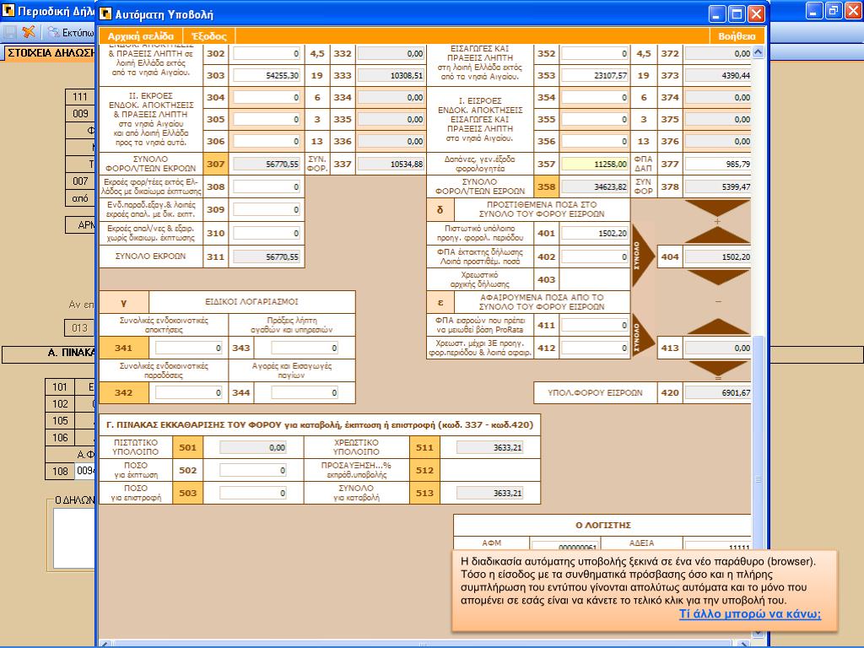Click field 401 credit balance 1502,20
Image resolution: width=864 pixels, height=648 pixels.
tap(595, 234)
